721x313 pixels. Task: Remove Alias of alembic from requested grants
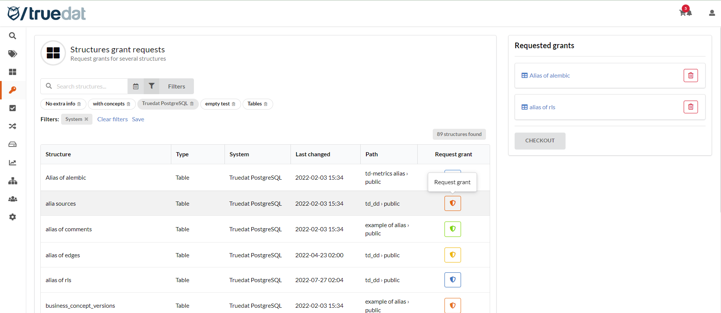(690, 76)
